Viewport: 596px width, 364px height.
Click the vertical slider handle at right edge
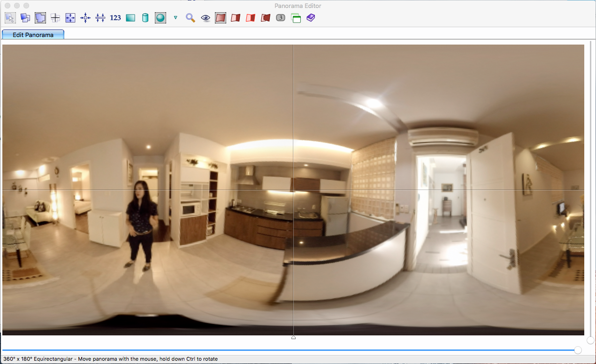pos(590,340)
